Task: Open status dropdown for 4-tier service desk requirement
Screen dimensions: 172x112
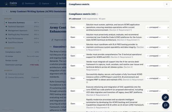Action: [x=77, y=66]
